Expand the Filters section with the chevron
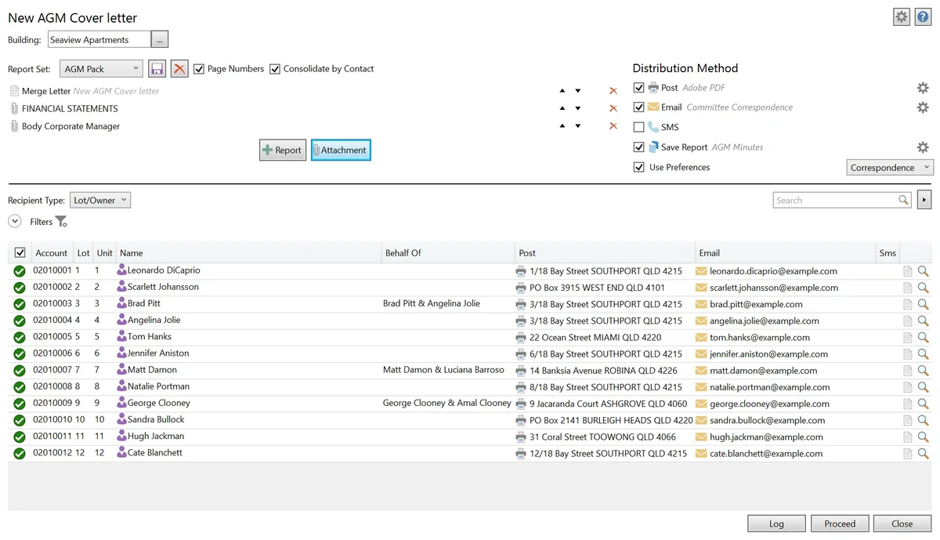Screen dimensions: 940x540 tap(14, 222)
